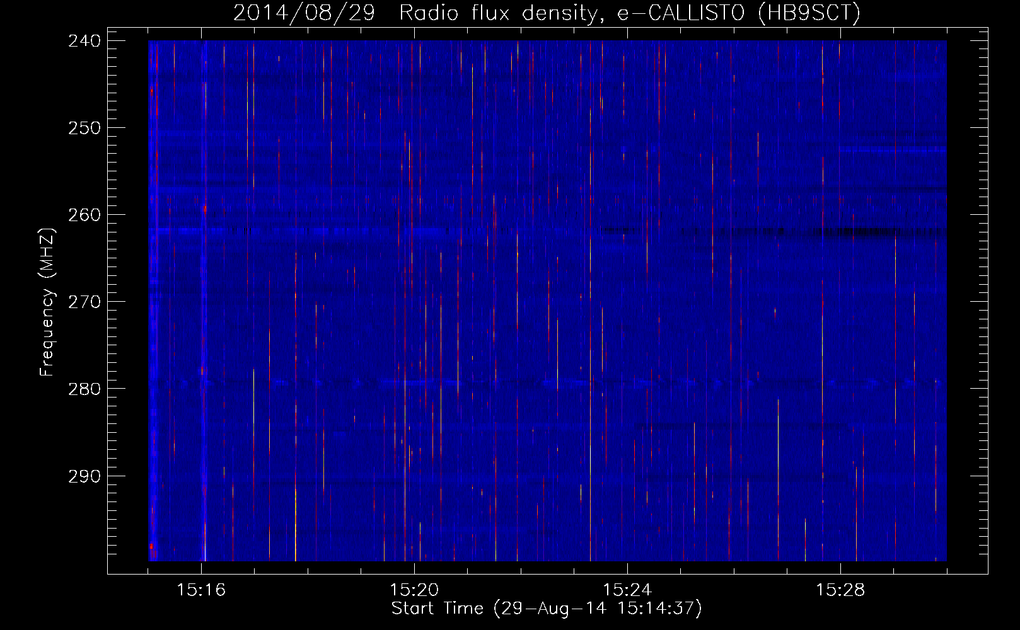
Task: Click the 'Frequency (MHZ)' axis label
Action: tap(48, 302)
